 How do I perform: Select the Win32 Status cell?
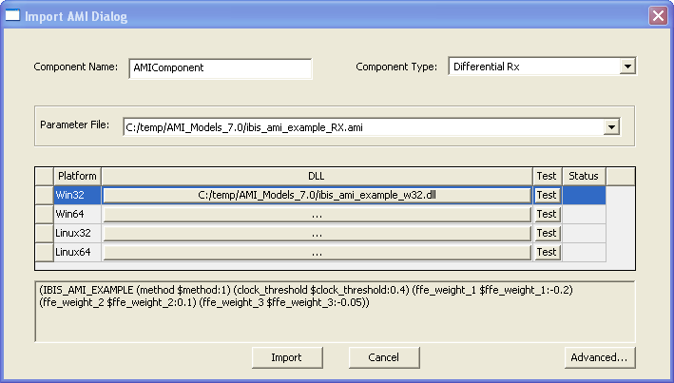point(584,195)
